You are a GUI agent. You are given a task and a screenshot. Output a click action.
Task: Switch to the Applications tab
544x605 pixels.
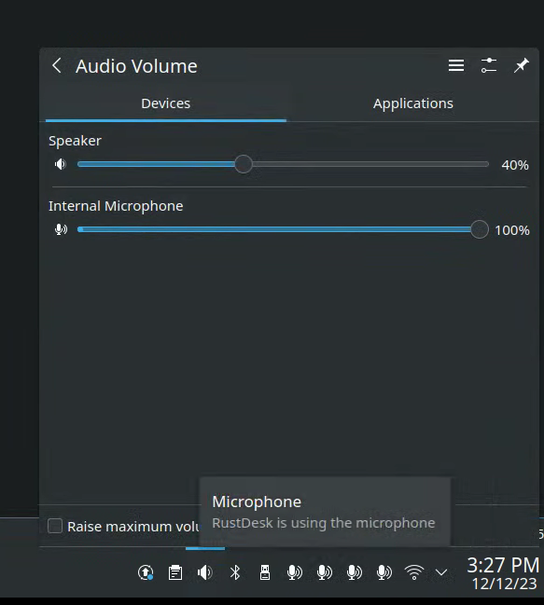[412, 103]
